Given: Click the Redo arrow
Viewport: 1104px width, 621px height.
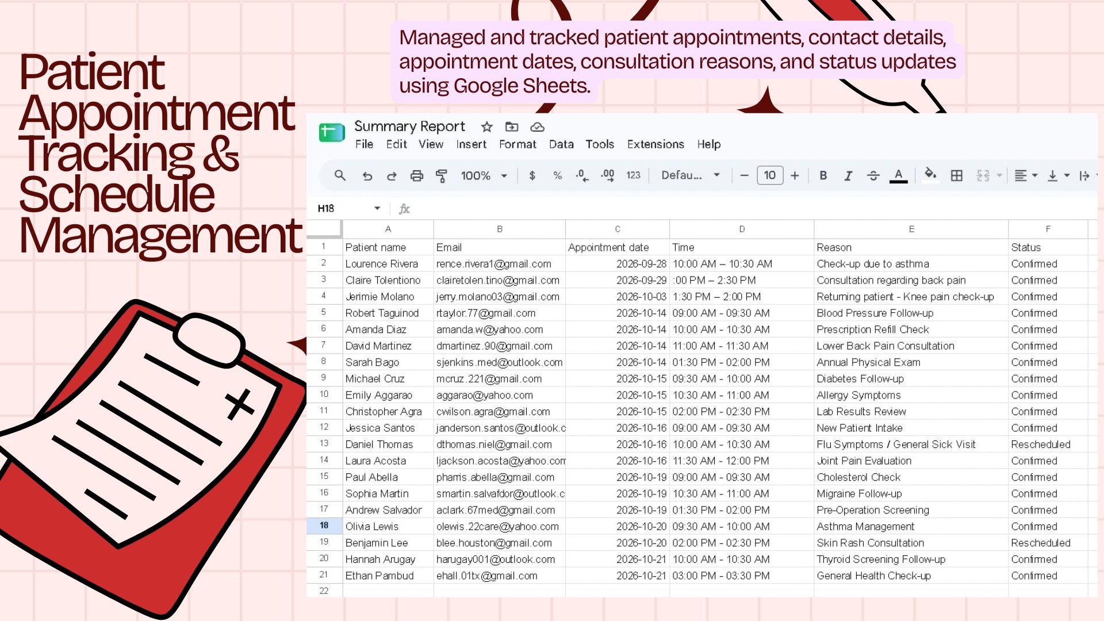Looking at the screenshot, I should [x=392, y=176].
